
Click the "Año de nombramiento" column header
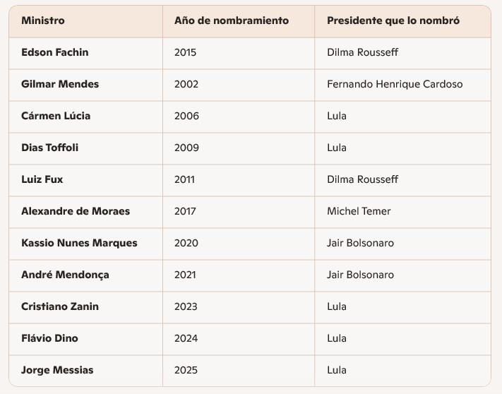[x=231, y=20]
